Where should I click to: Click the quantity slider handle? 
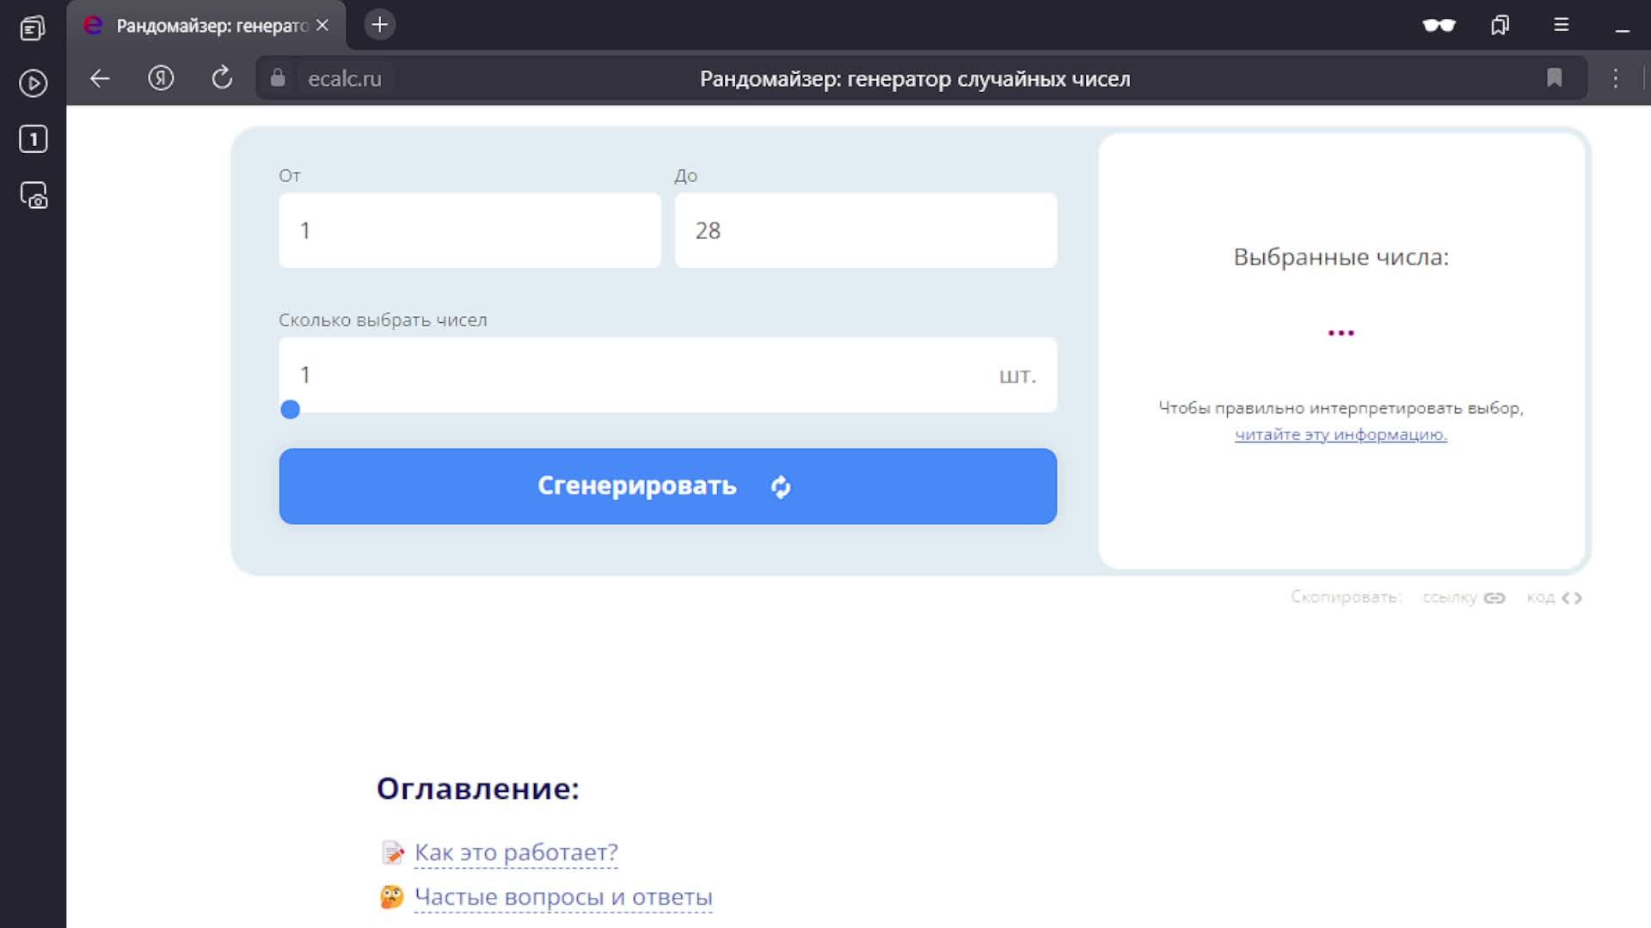pyautogui.click(x=291, y=410)
